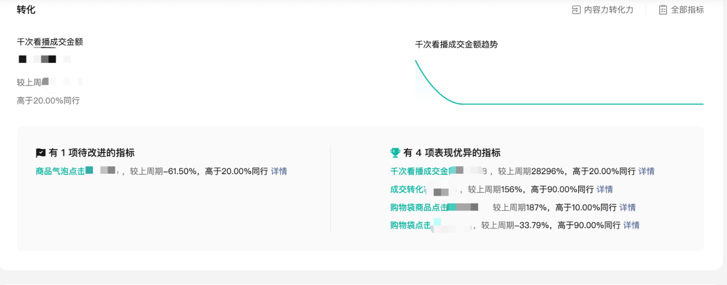Open 详情 on the 较上周期187% row
The image size is (727, 285).
pos(627,208)
